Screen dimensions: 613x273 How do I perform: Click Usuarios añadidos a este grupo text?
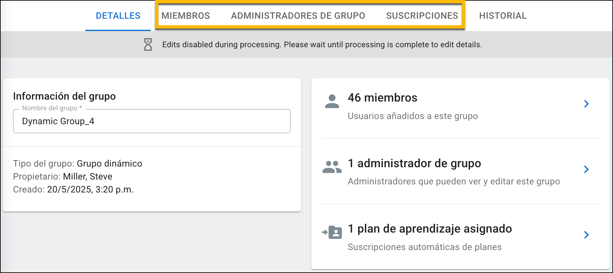tap(413, 116)
